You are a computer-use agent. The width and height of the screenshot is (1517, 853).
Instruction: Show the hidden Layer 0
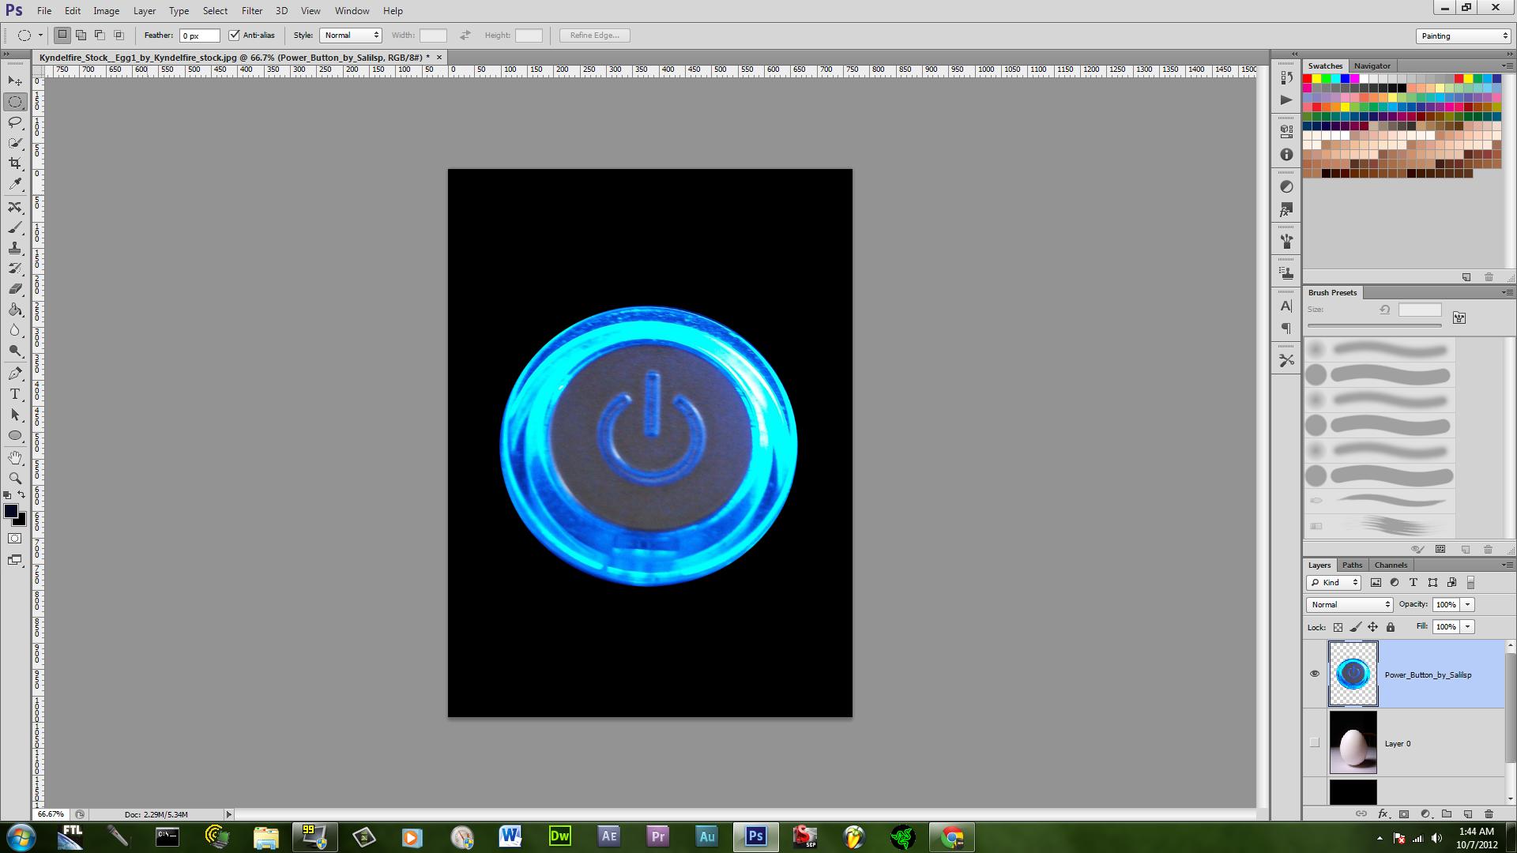[1315, 742]
